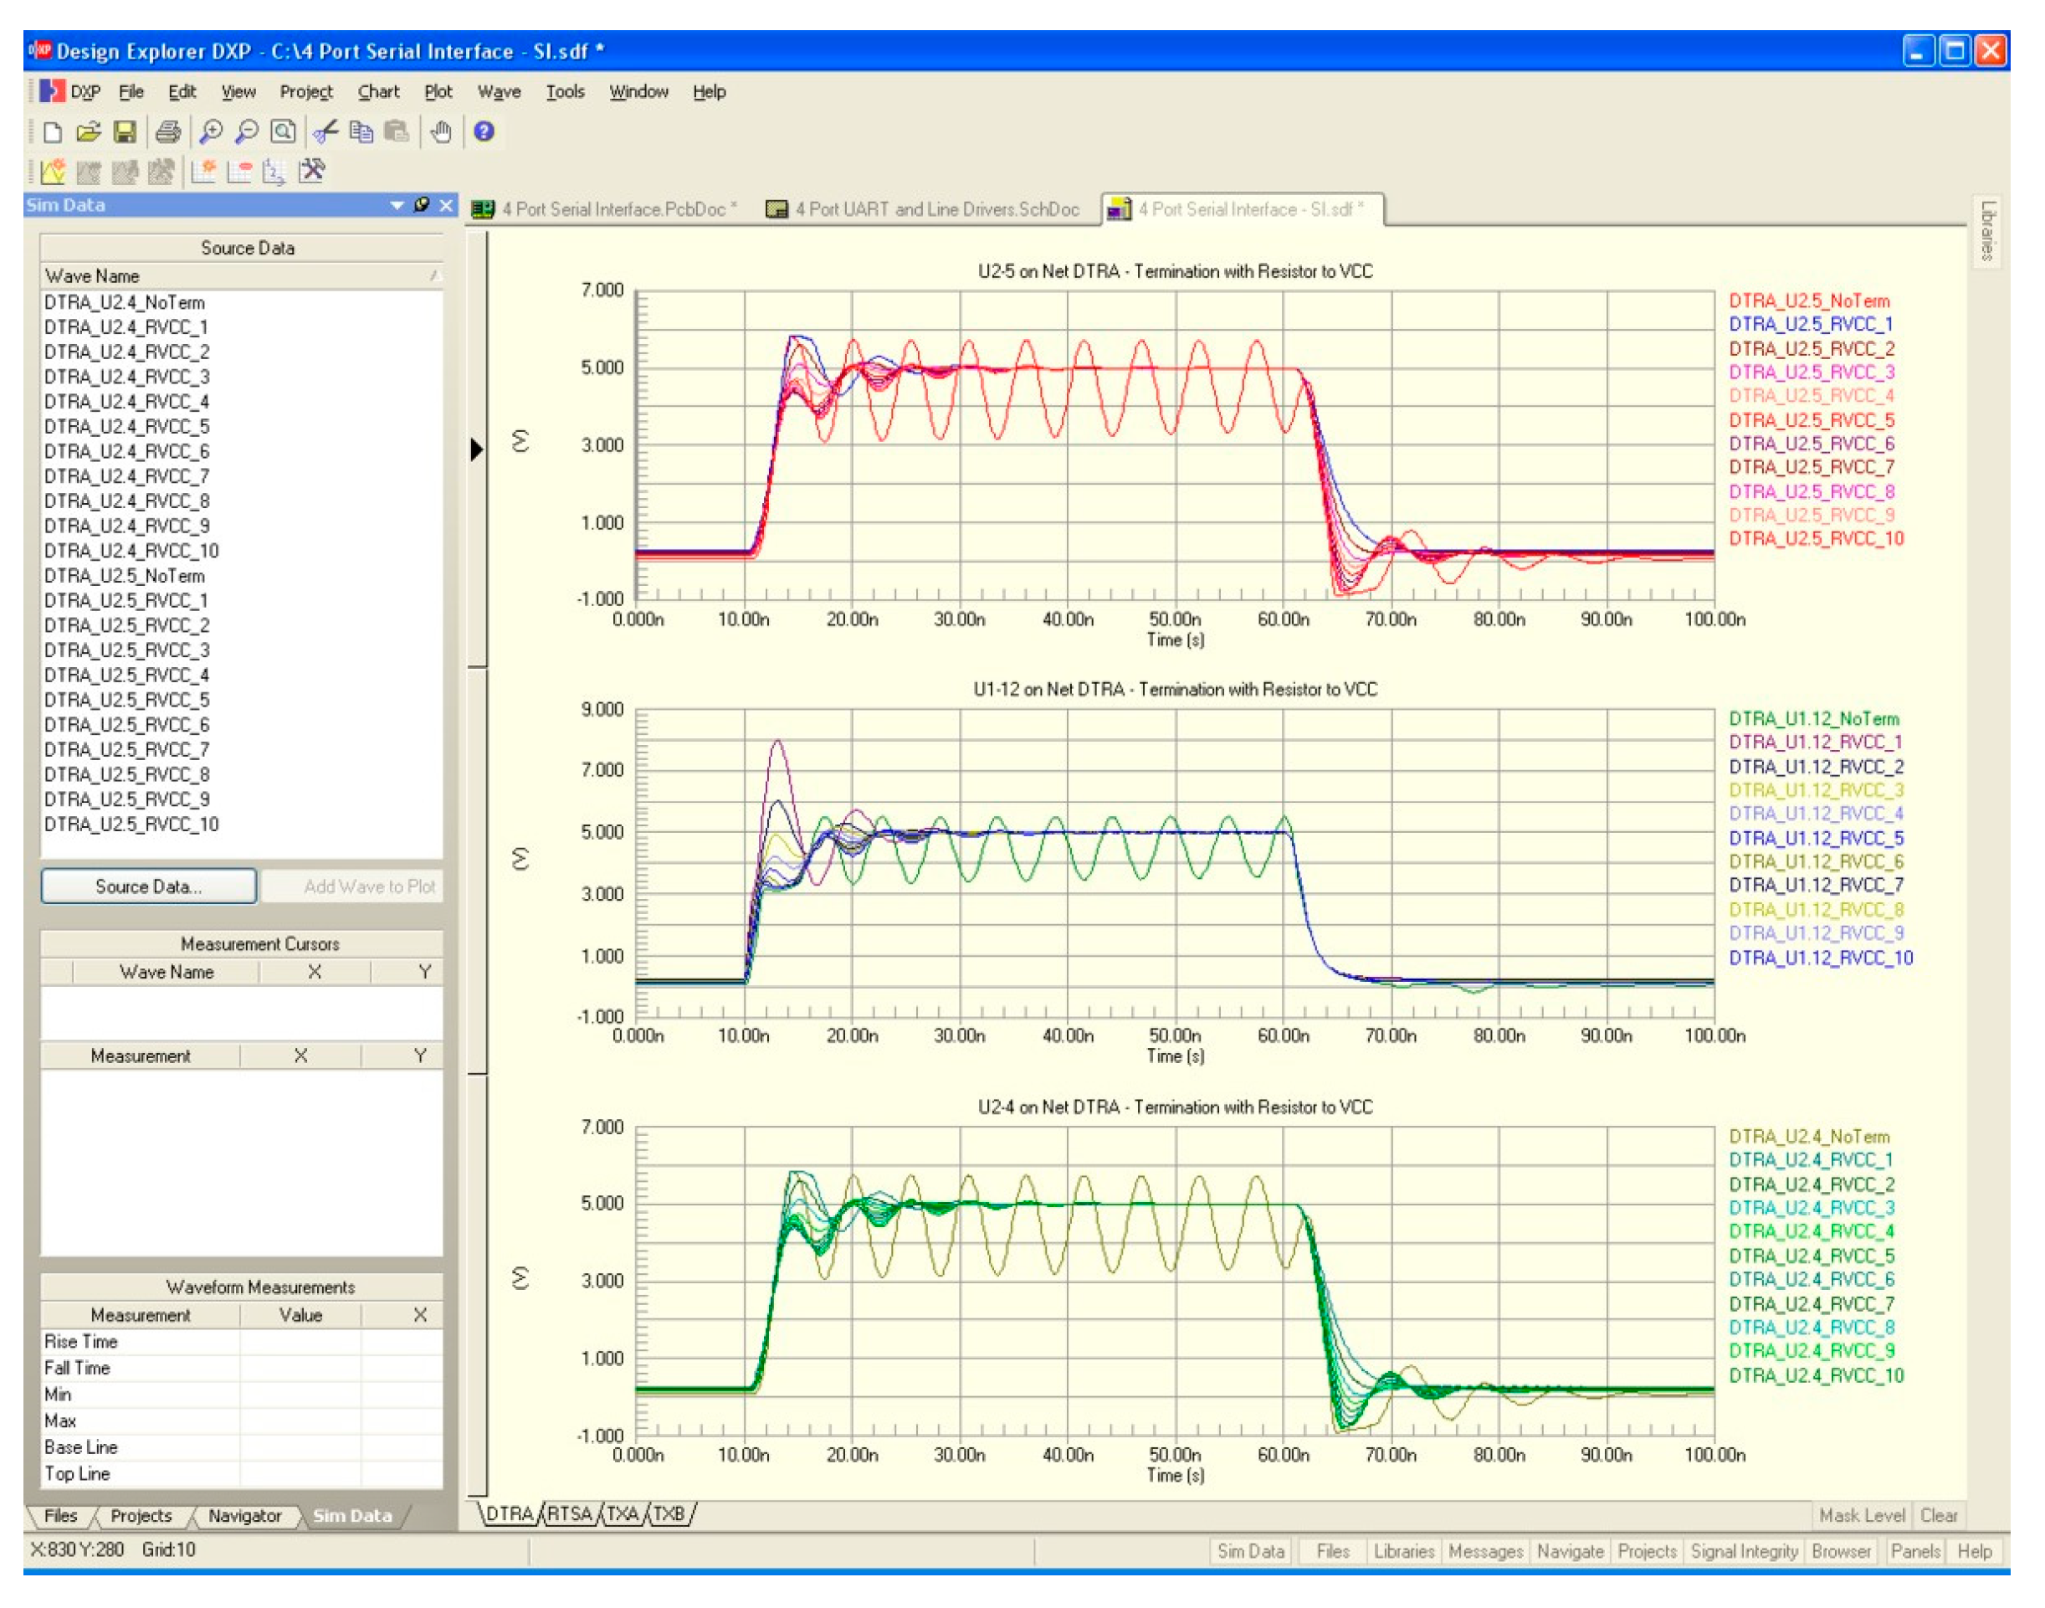This screenshot has height=1608, width=2045.
Task: Click DTRA_U2.5_RVCC_1 legend color label
Action: pyautogui.click(x=1810, y=325)
